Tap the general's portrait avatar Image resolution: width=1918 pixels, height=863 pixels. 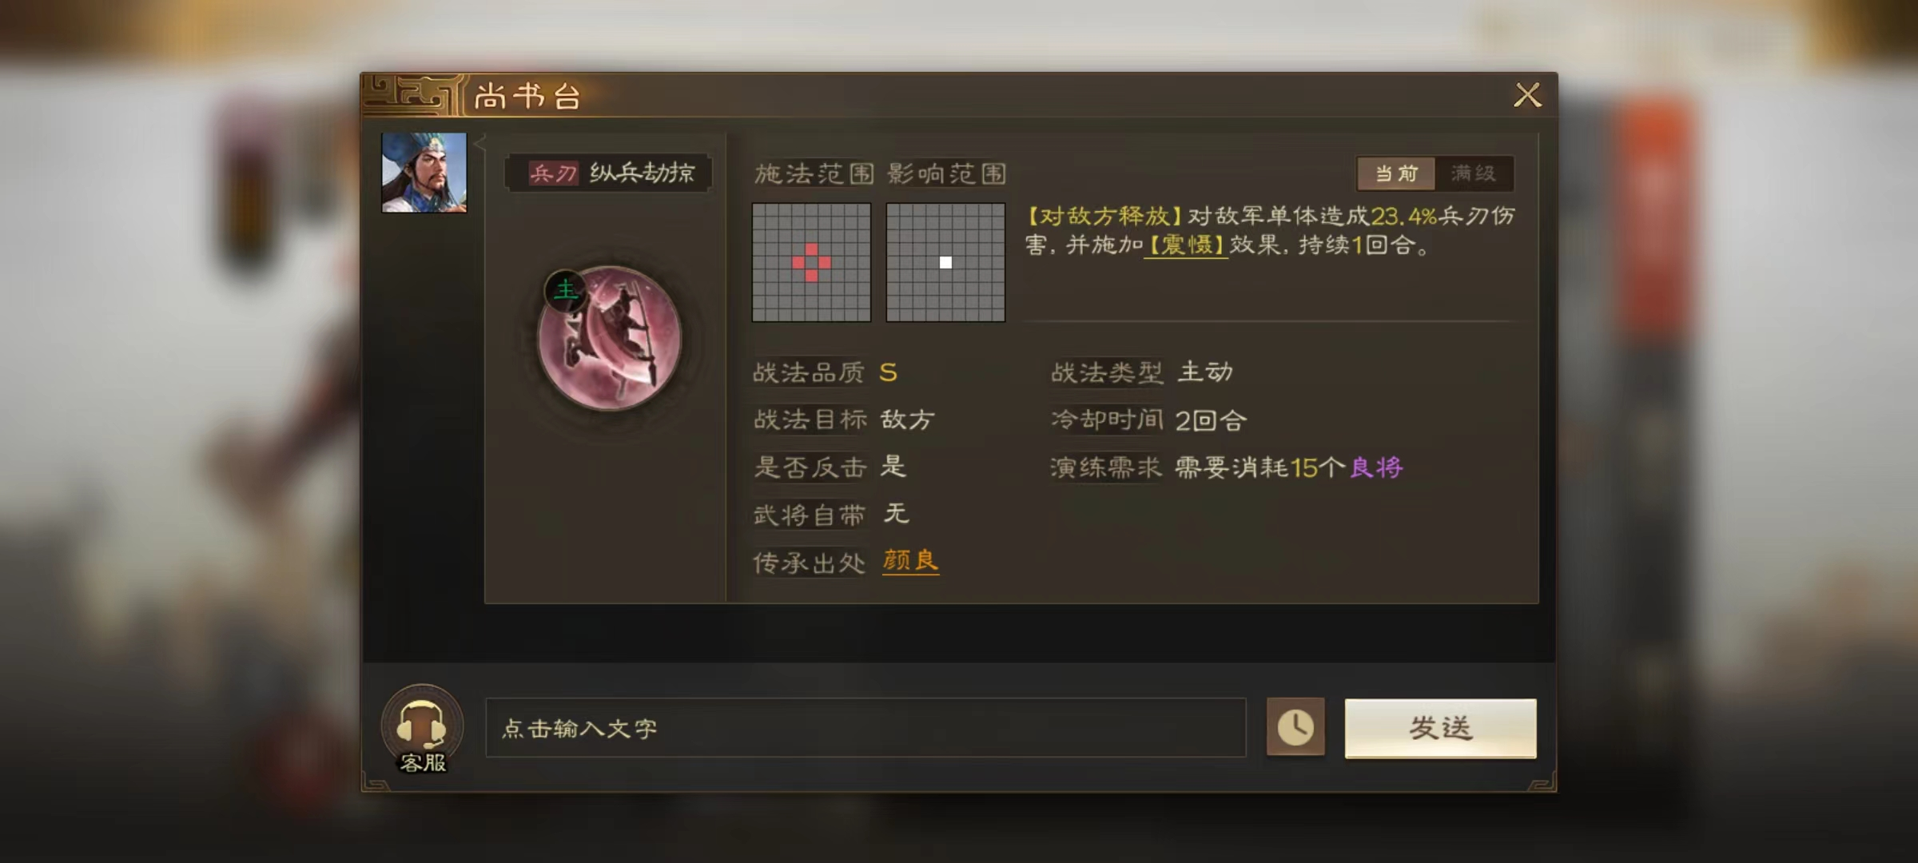click(x=424, y=173)
